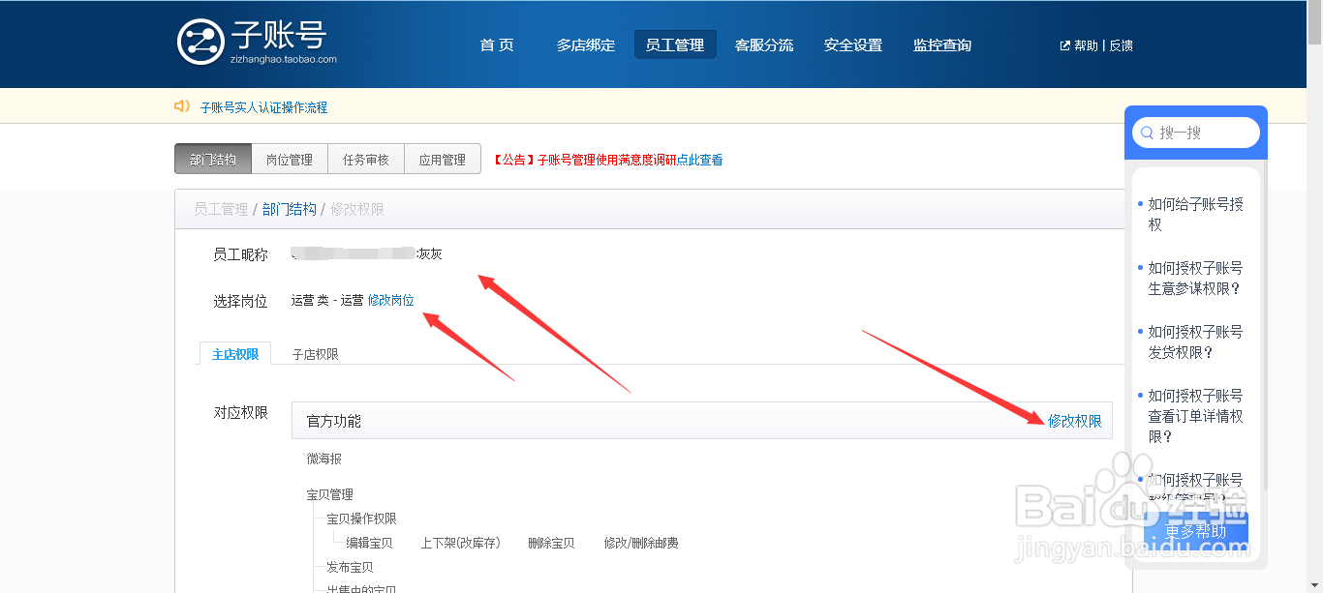Click the 帮助 link in header

(1086, 45)
